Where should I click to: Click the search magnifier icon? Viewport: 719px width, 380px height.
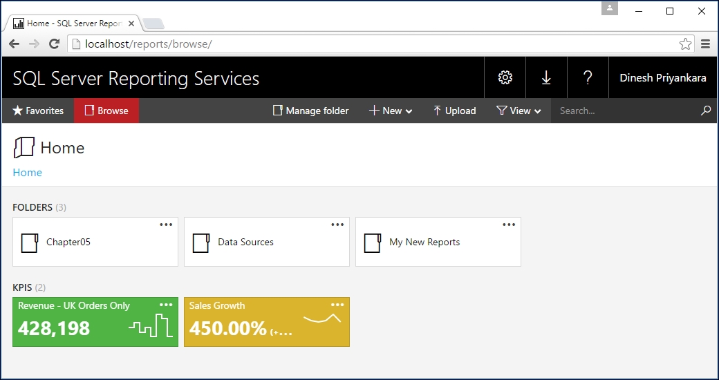[x=706, y=111]
